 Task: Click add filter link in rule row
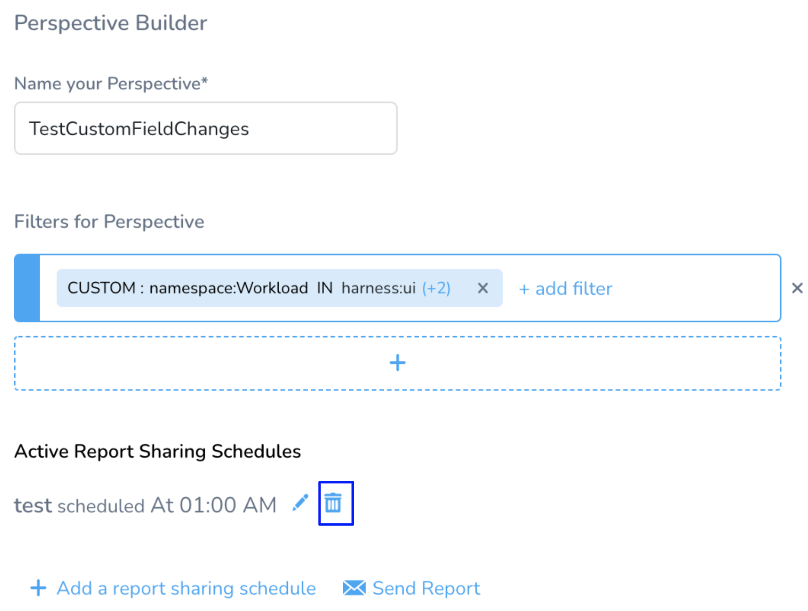tap(565, 289)
